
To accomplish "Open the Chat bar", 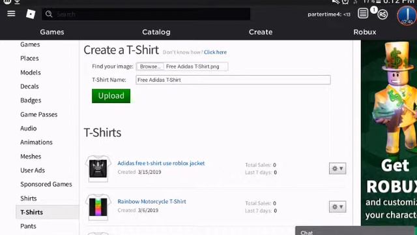I will 354,231.
